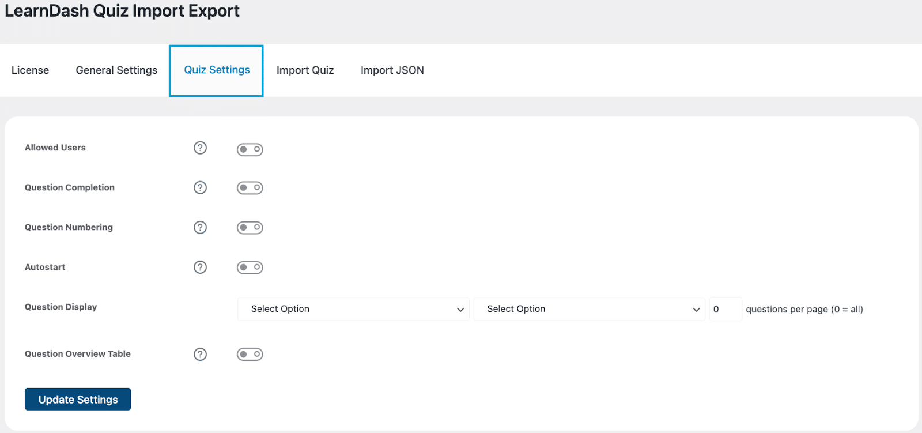
Task: Click the Question Overview Table label
Action: tap(78, 354)
